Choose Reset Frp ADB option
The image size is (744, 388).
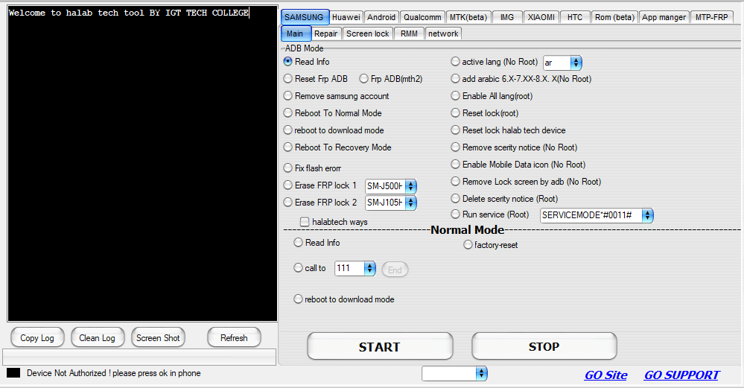tap(287, 79)
